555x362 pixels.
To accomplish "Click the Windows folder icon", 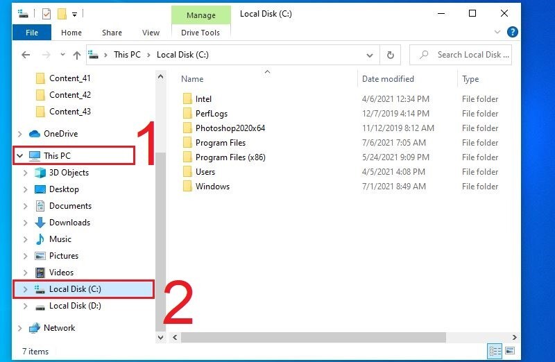I will point(187,186).
